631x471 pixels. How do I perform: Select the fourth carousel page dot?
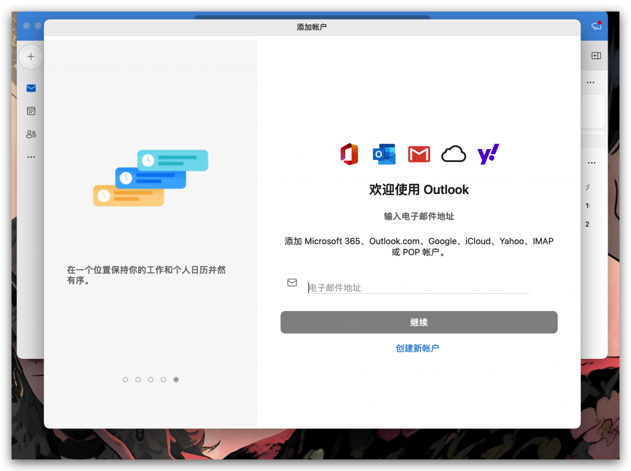pos(163,380)
